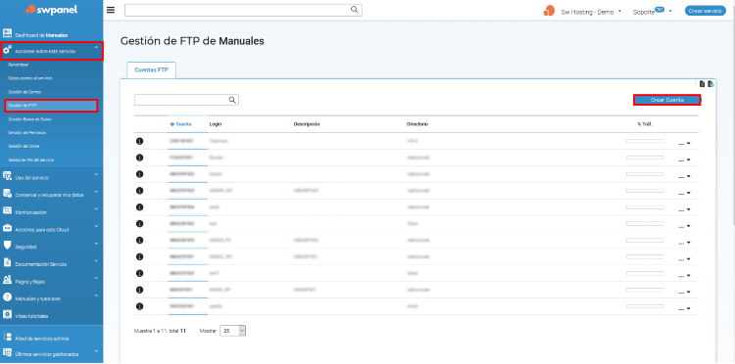Image resolution: width=735 pixels, height=364 pixels.
Task: Expand the Manuales y tutoriales section
Action: pyautogui.click(x=96, y=296)
